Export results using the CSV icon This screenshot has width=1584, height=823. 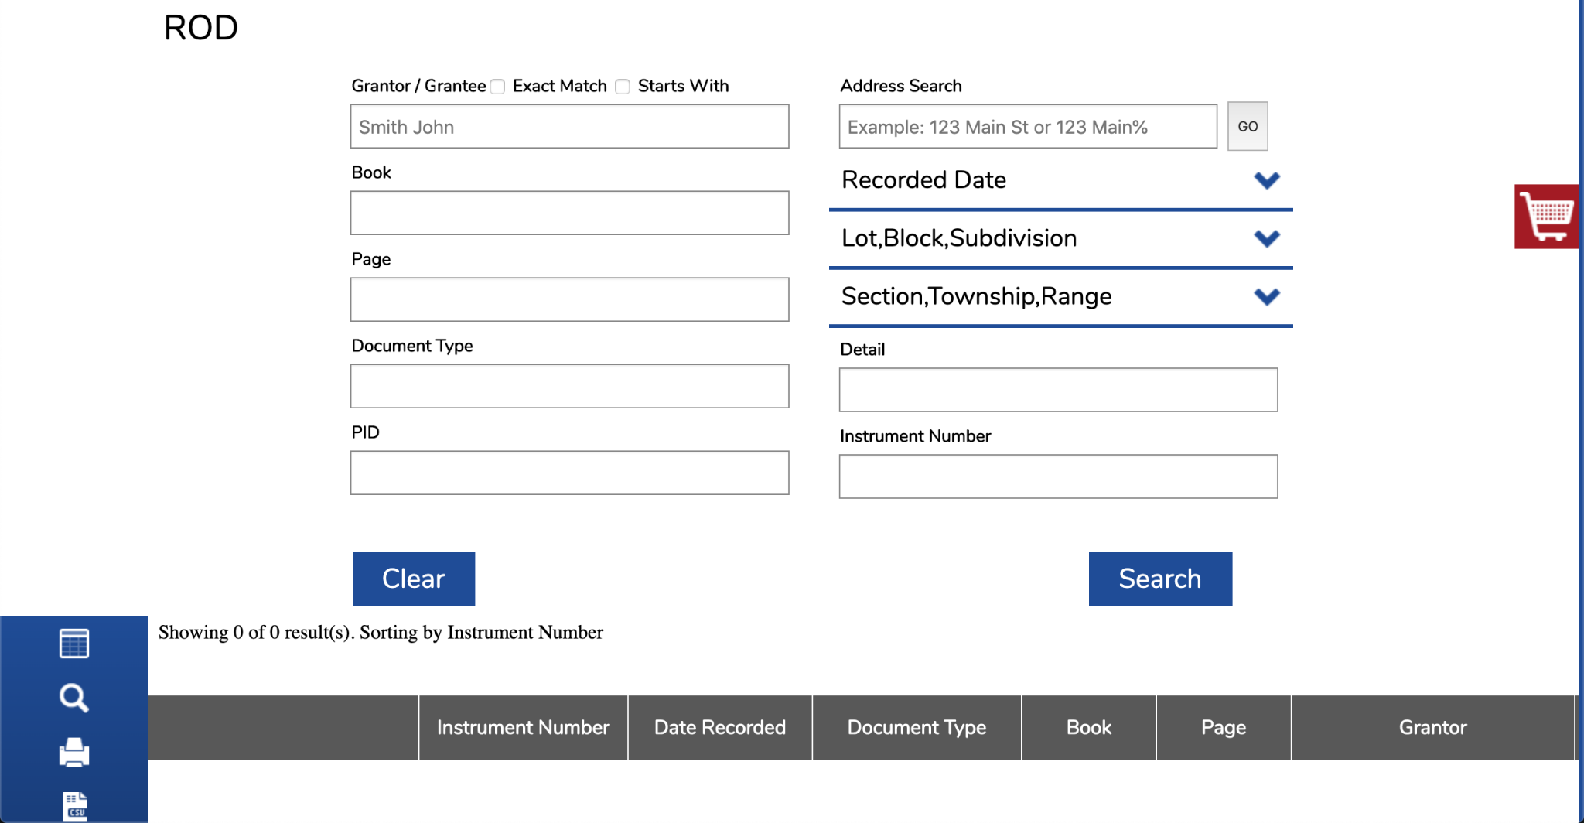click(x=73, y=806)
